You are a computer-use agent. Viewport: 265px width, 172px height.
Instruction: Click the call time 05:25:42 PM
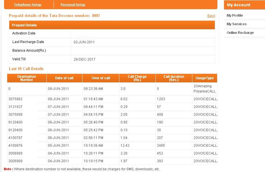click(93, 130)
